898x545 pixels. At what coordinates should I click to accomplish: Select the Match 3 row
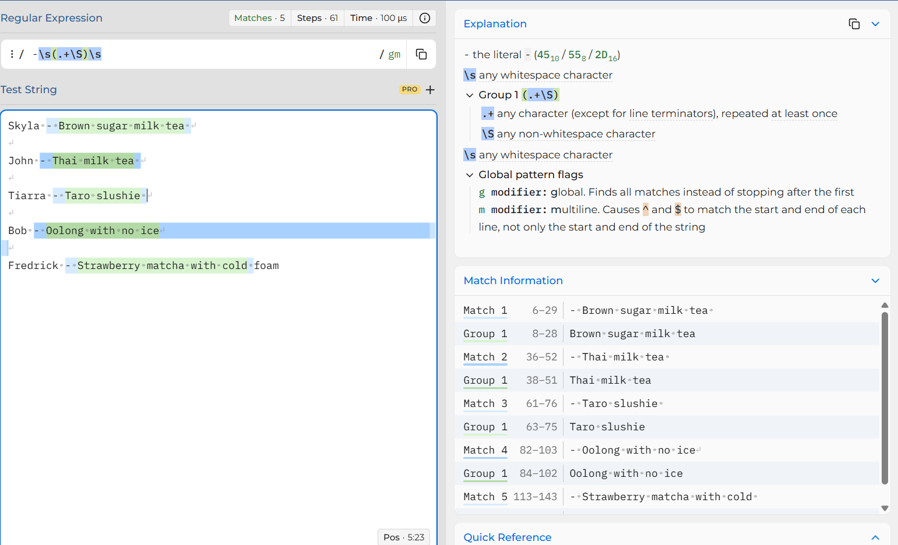pos(667,404)
